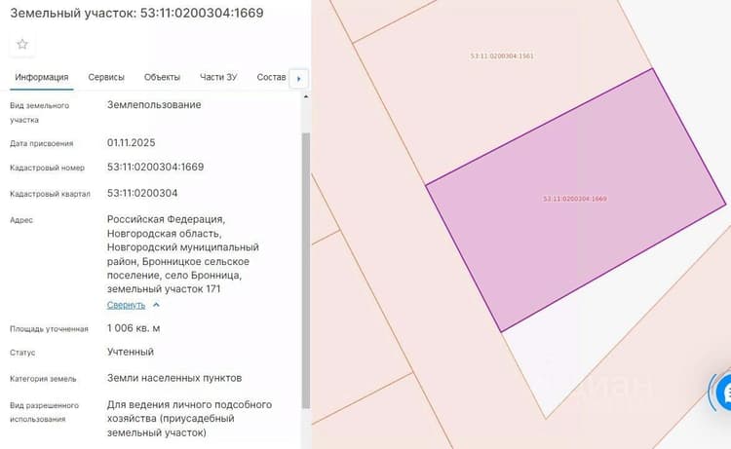Click the info panel scrollbar up arrow

click(x=306, y=96)
